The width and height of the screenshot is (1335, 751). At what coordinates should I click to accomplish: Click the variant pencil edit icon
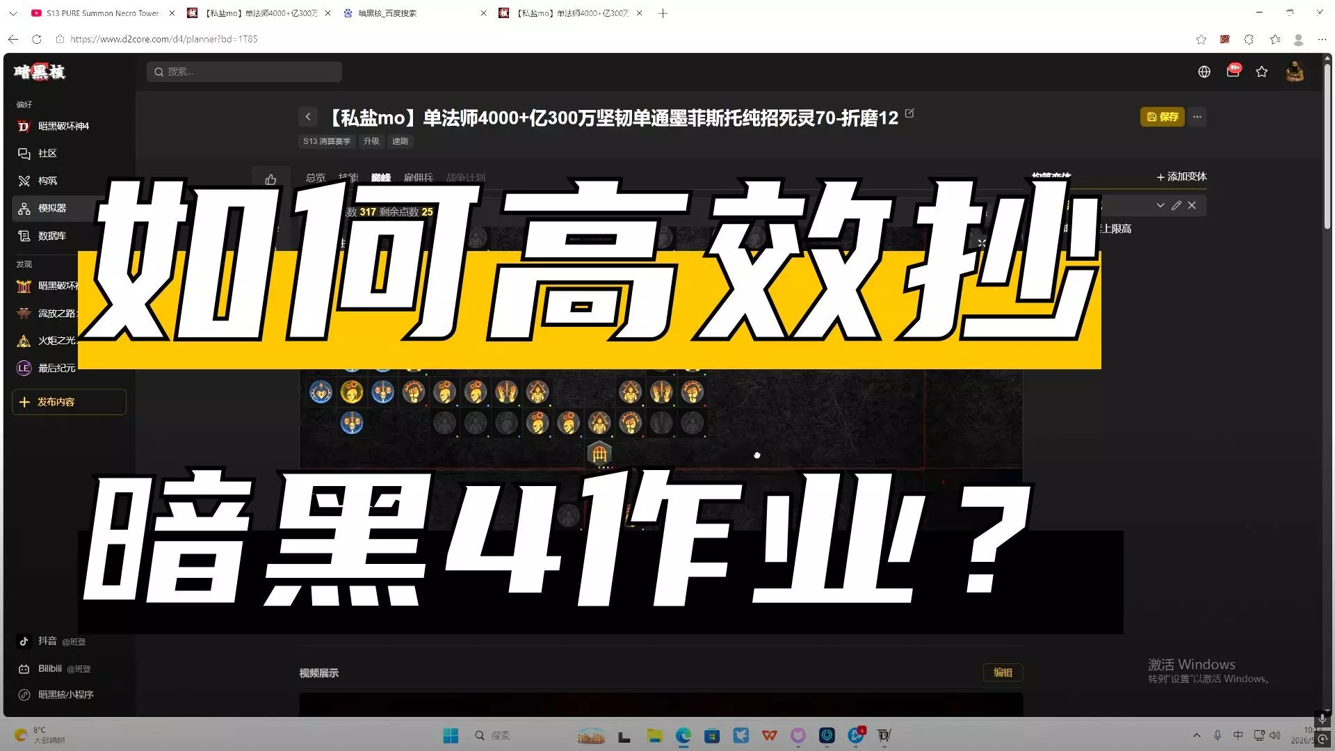pos(1176,205)
